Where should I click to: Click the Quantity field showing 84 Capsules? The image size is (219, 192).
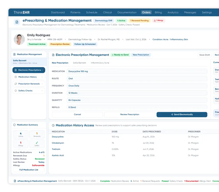pos(137,100)
